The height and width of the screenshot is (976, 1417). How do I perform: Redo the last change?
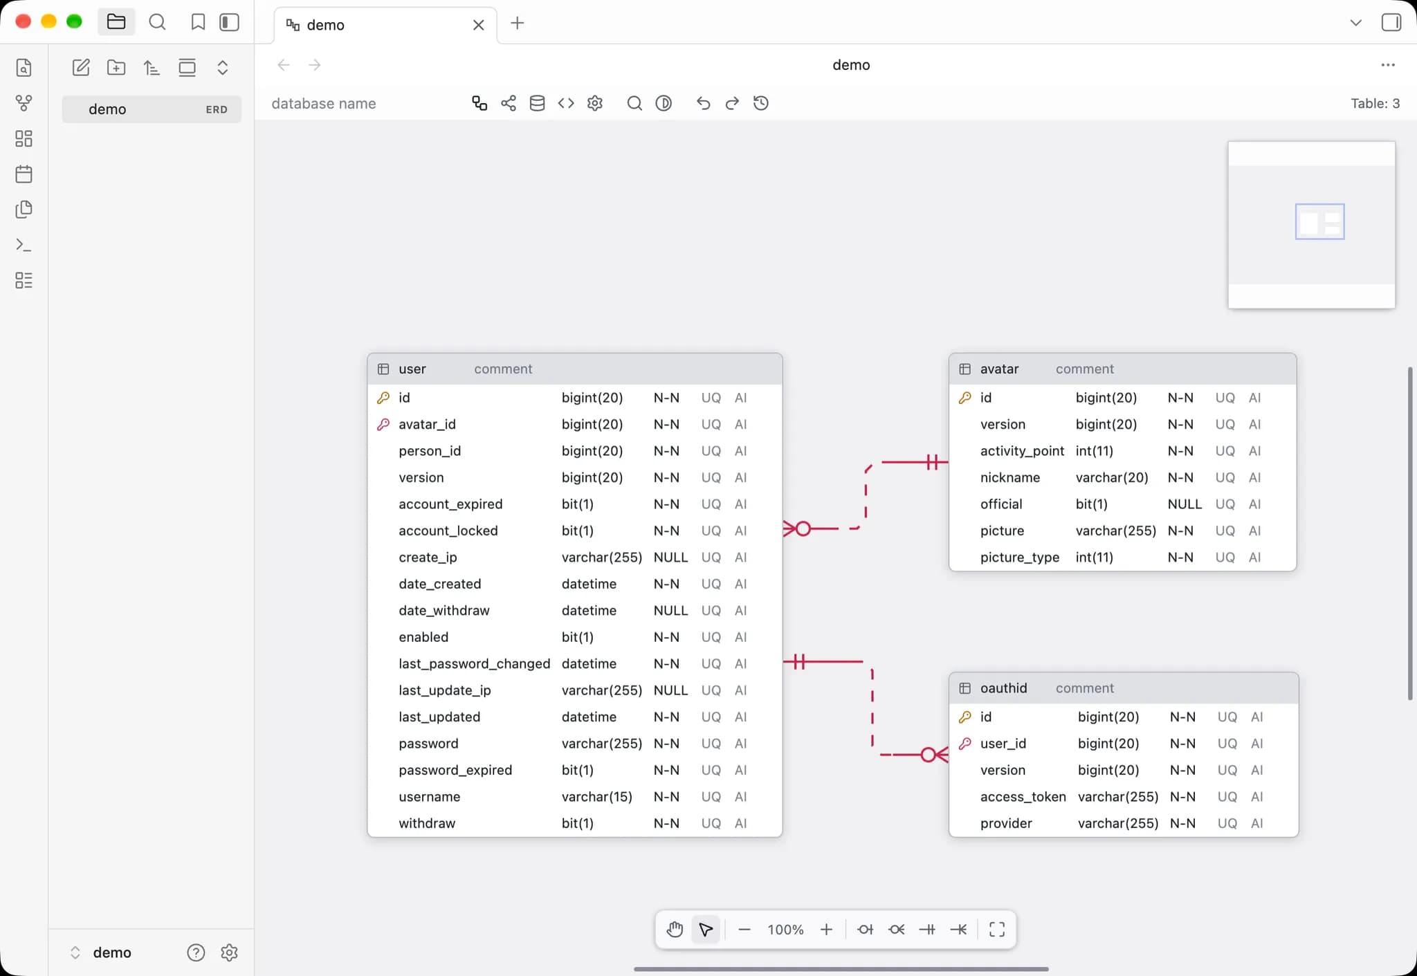click(732, 103)
